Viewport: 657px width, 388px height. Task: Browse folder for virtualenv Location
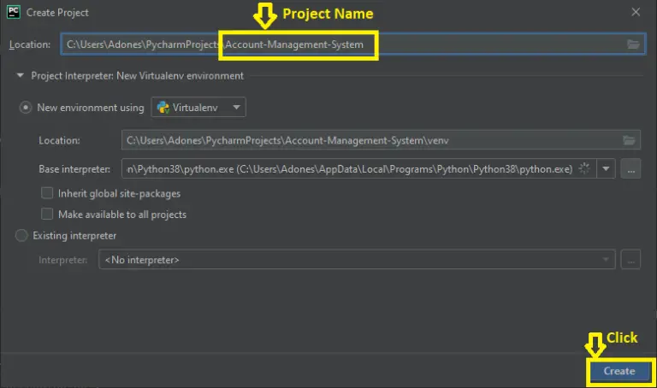click(629, 140)
